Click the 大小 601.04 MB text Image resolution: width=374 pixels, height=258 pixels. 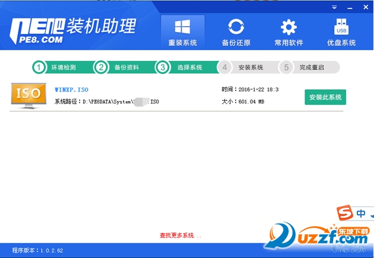(x=243, y=102)
